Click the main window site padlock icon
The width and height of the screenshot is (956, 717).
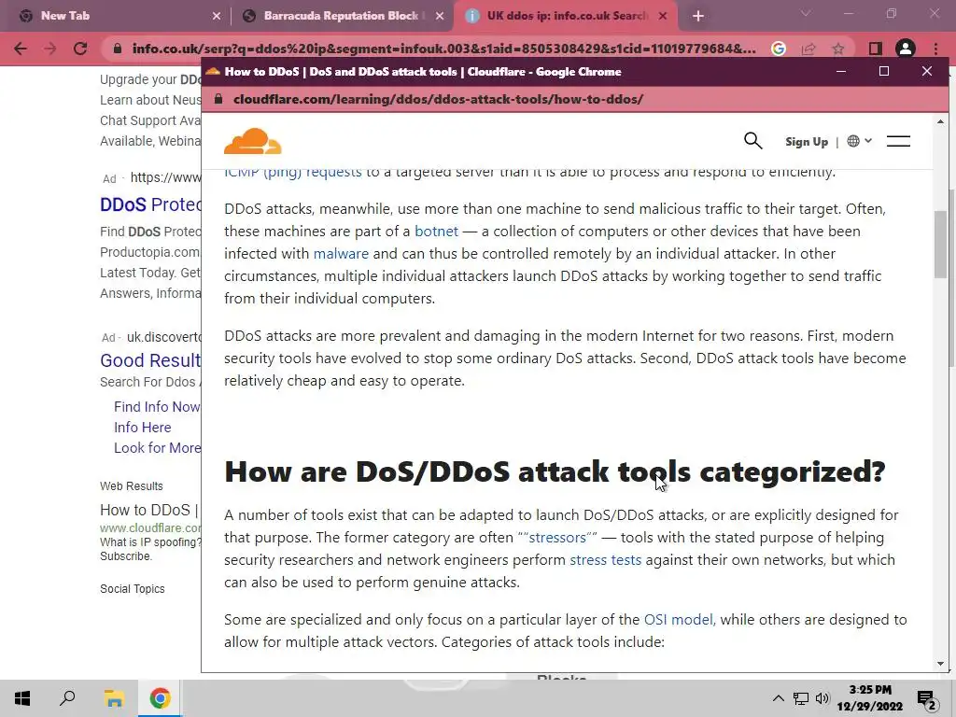118,49
